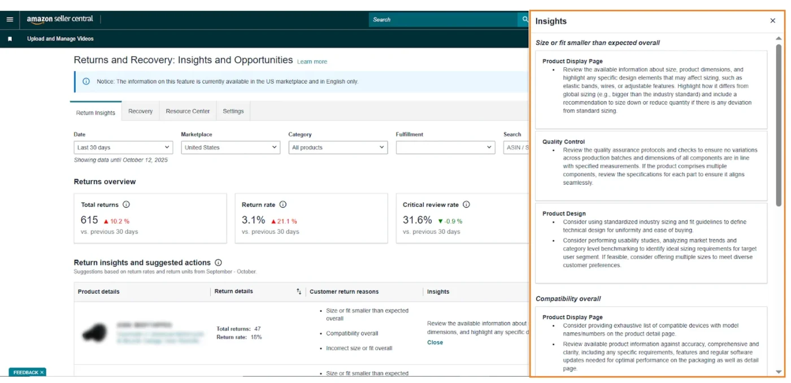Screen dimensions: 791x383
Task: Click the Learn more link
Action: [312, 62]
